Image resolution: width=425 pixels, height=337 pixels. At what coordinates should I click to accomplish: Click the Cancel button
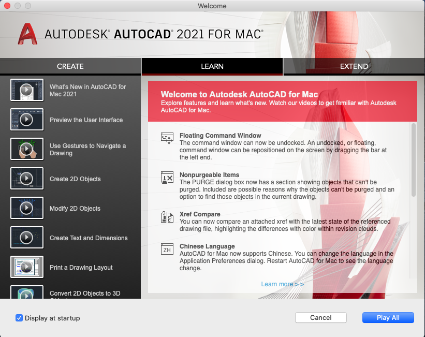pos(320,318)
